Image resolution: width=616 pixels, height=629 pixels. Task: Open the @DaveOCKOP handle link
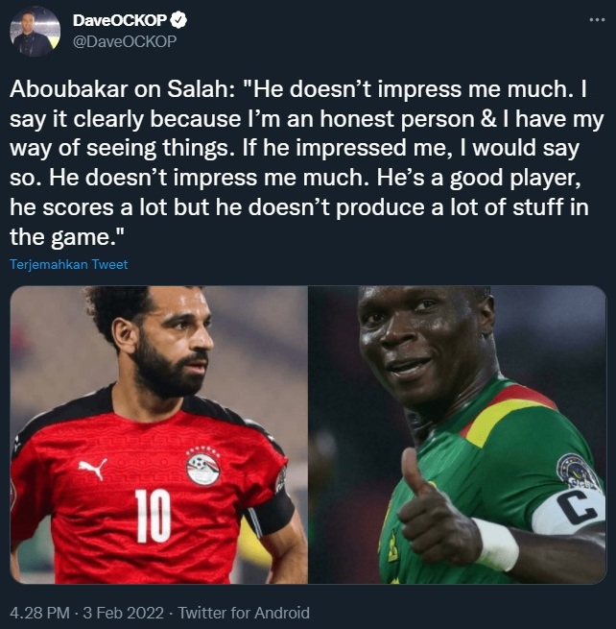tap(125, 41)
